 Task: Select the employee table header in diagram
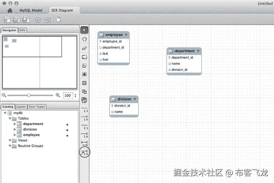click(x=114, y=35)
